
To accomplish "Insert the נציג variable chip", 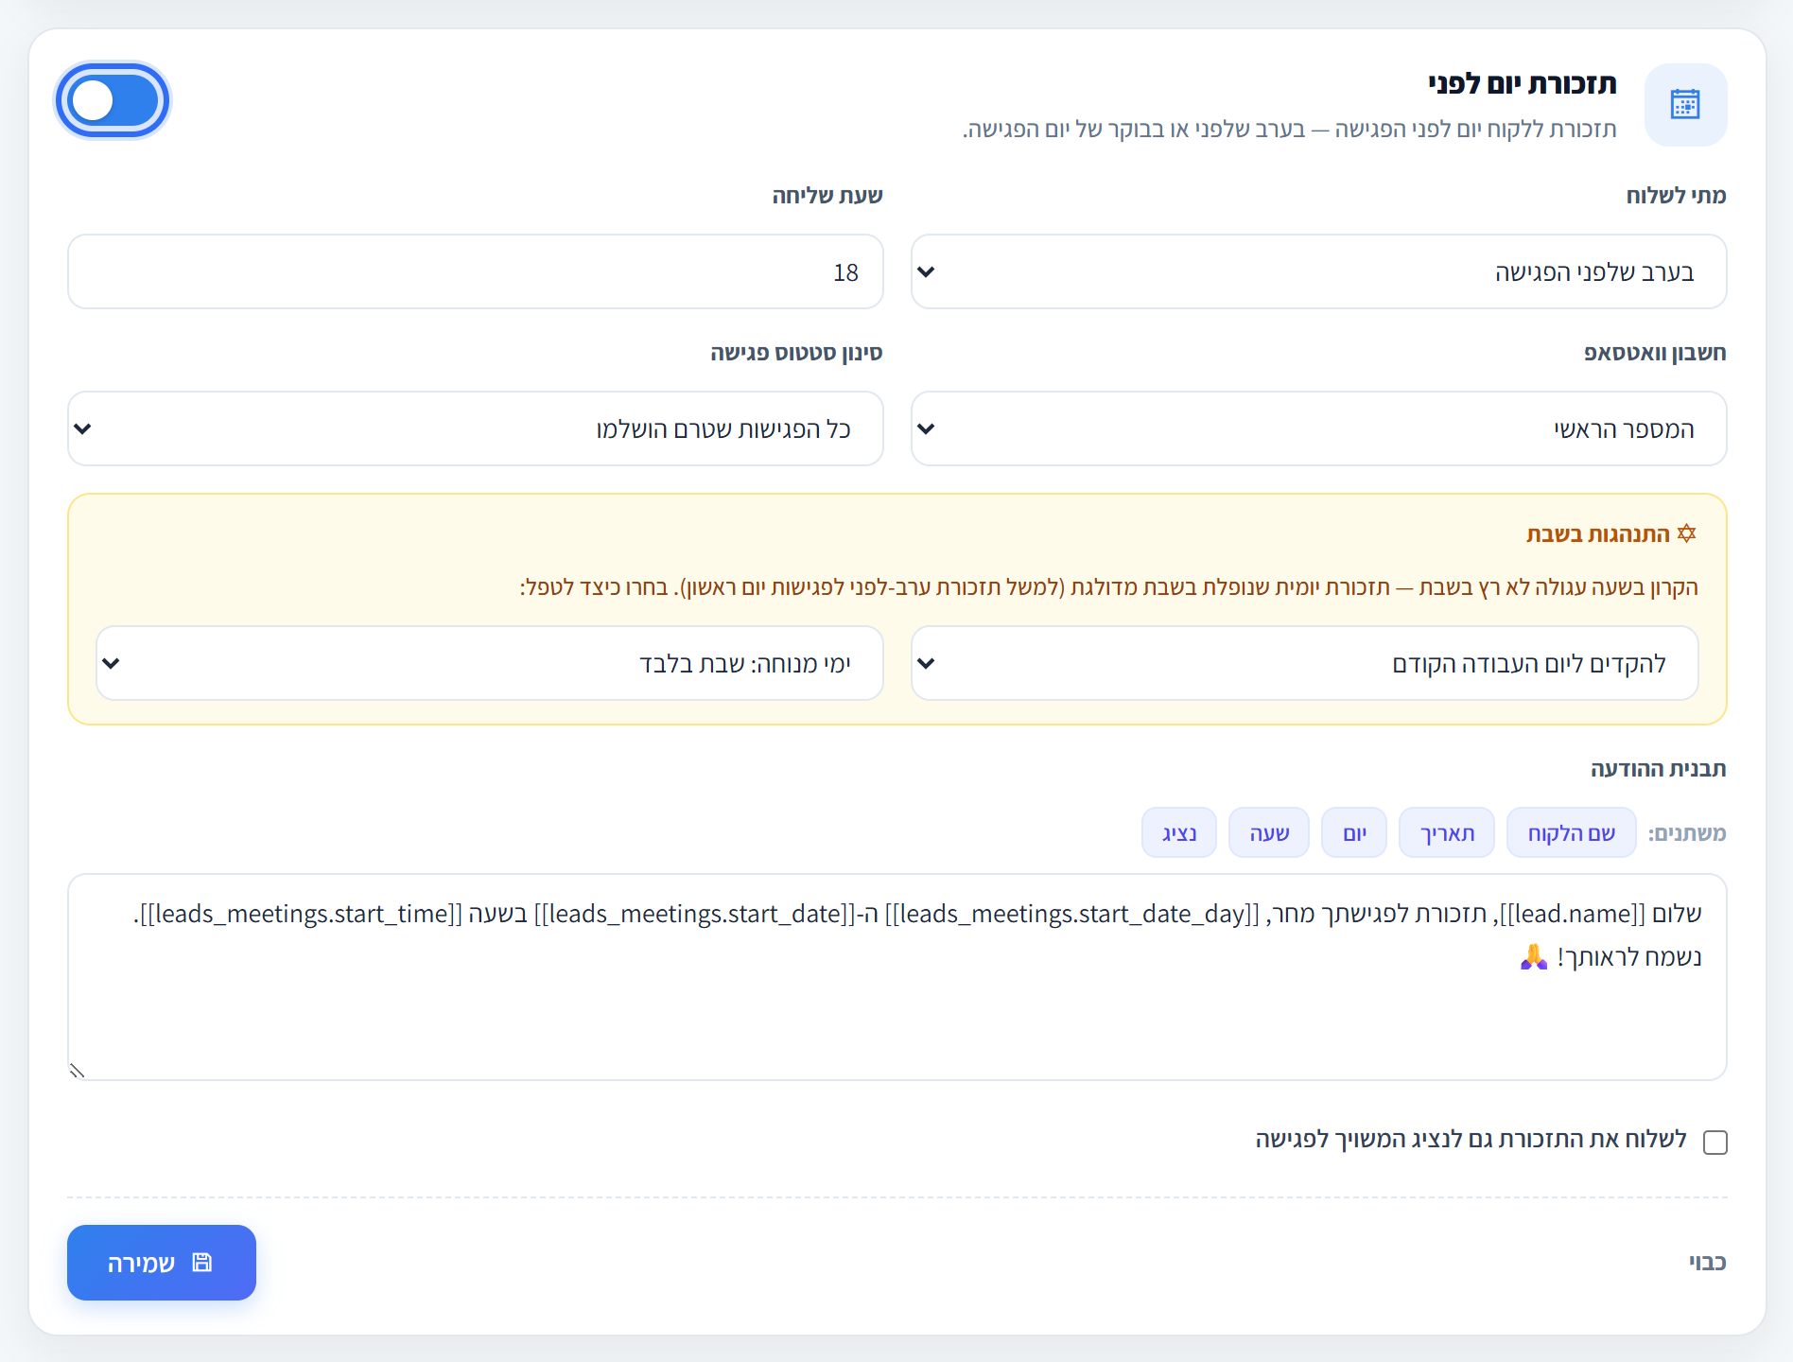I will pyautogui.click(x=1179, y=832).
